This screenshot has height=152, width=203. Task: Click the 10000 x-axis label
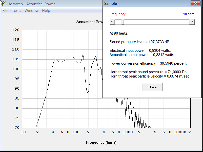click(x=180, y=132)
